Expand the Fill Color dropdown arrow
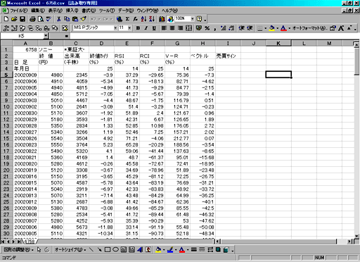 (278, 28)
